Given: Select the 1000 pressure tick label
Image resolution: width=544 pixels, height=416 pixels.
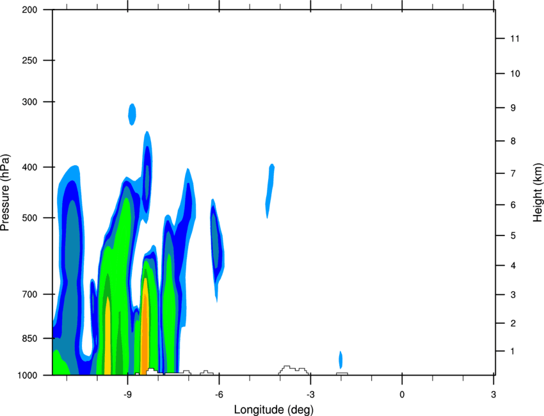Looking at the screenshot, I should click(x=28, y=376).
